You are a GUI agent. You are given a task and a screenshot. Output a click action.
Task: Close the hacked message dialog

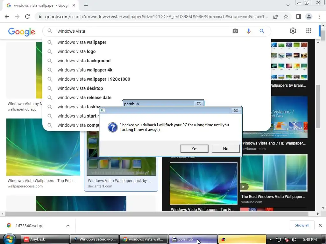(x=236, y=110)
